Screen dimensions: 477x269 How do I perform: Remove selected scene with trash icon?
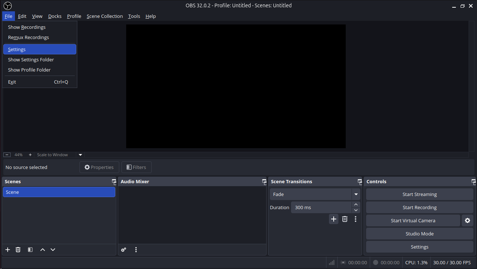click(x=18, y=250)
